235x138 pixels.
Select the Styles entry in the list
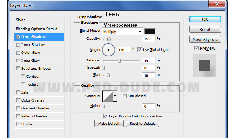(x=39, y=20)
